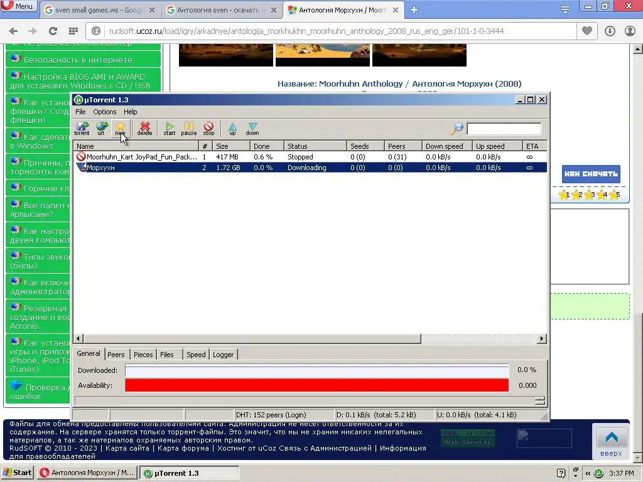Viewport: 643px width, 482px height.
Task: Reload the page with the refresh icon
Action: pos(53,31)
